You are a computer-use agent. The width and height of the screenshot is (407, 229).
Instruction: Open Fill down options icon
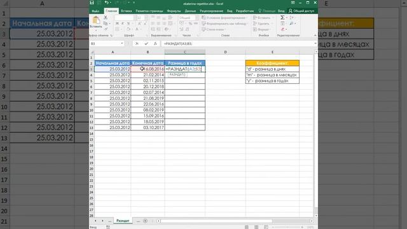click(282, 24)
